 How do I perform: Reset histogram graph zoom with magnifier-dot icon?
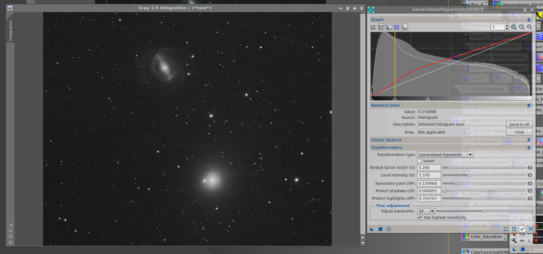[529, 27]
